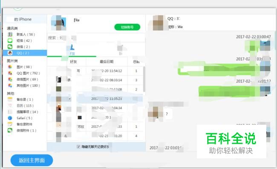Open the QQ 图片 (792) category

point(25,73)
